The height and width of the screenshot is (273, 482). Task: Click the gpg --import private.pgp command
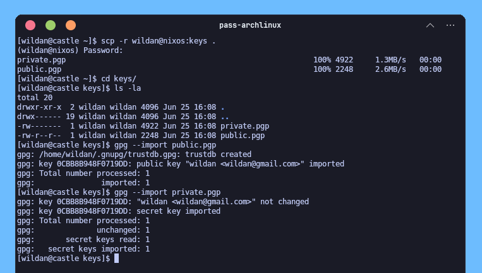click(x=167, y=192)
